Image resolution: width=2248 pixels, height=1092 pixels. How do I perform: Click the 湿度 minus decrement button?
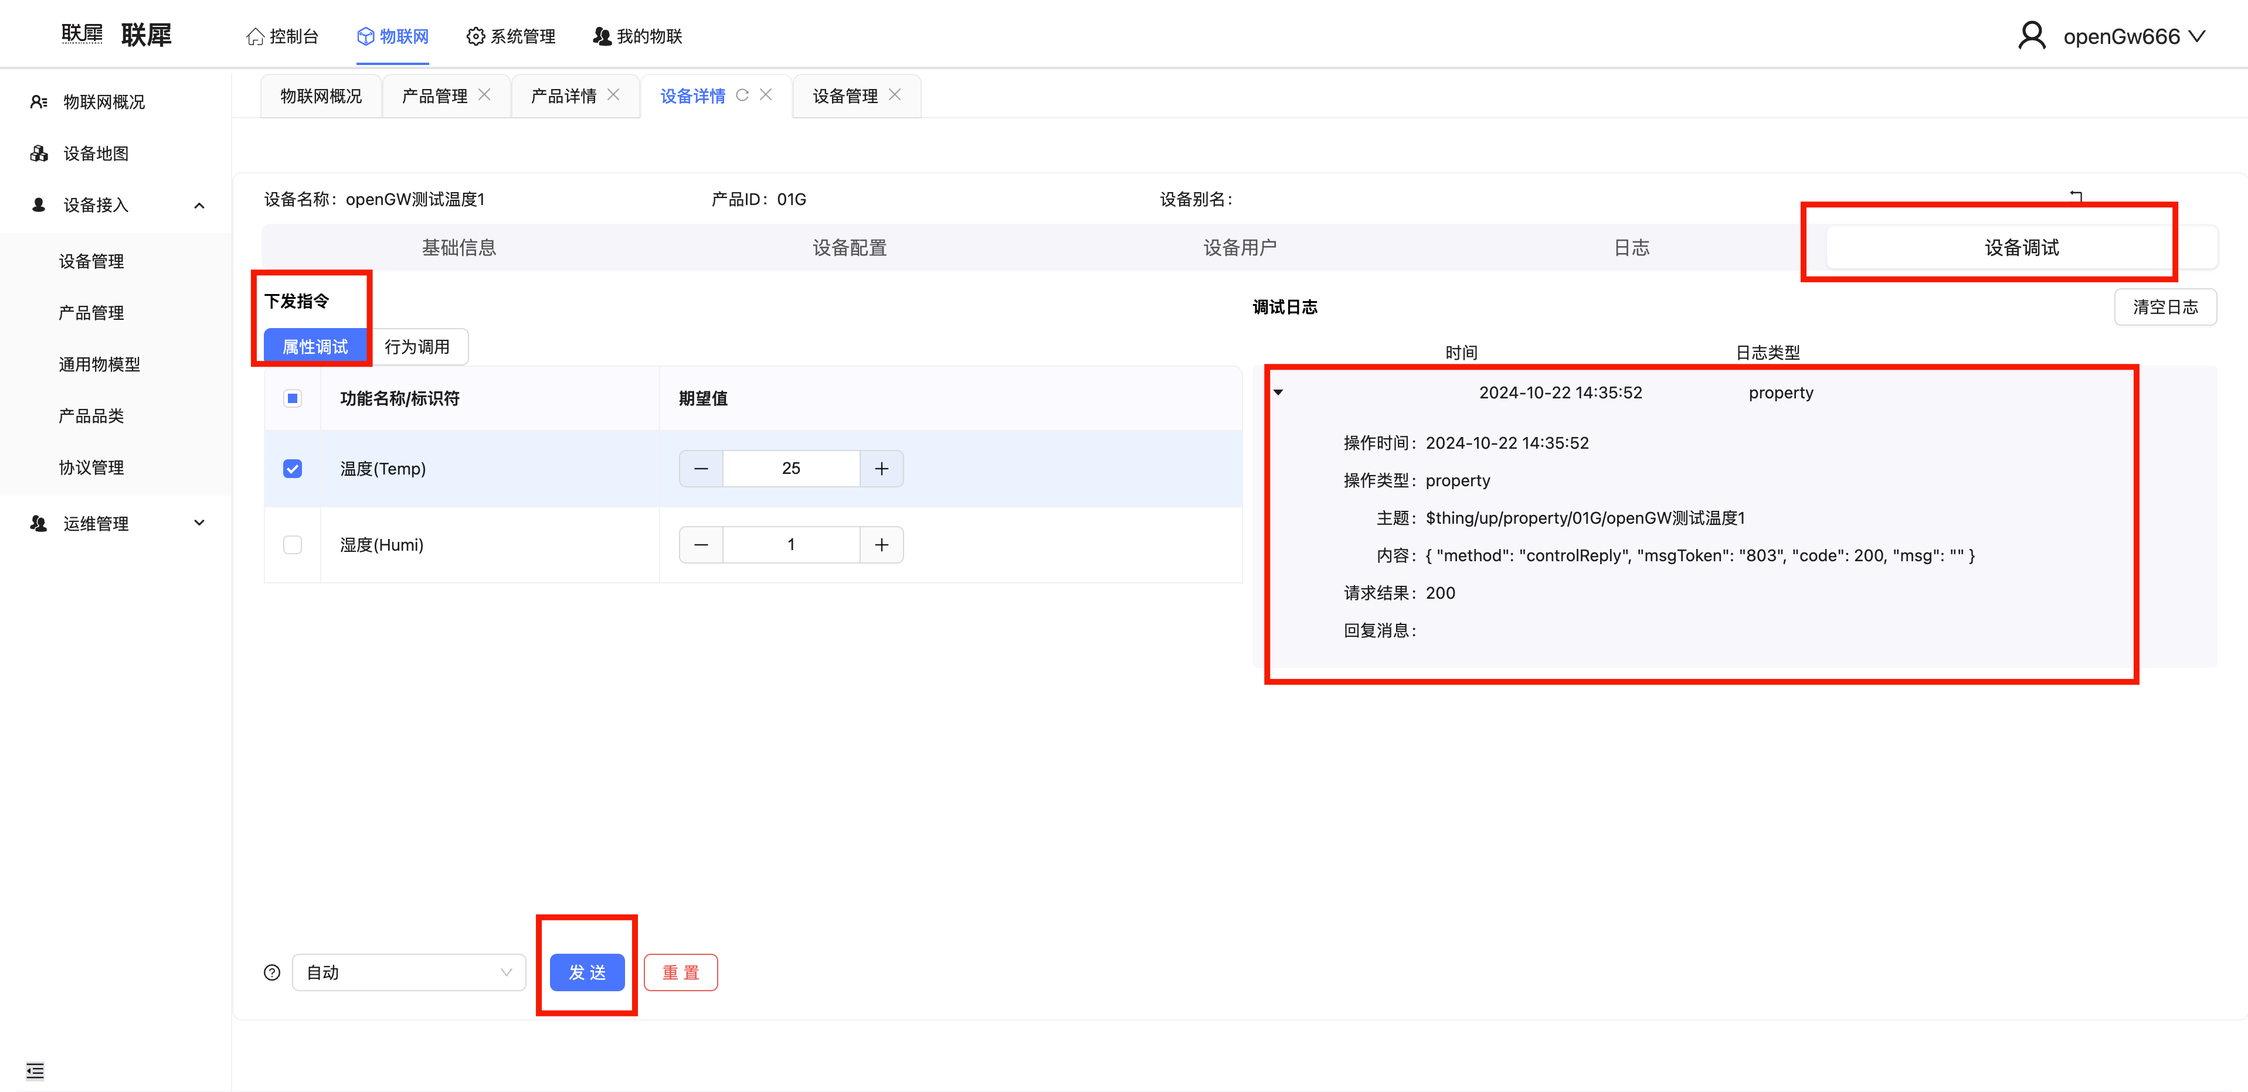[x=701, y=544]
